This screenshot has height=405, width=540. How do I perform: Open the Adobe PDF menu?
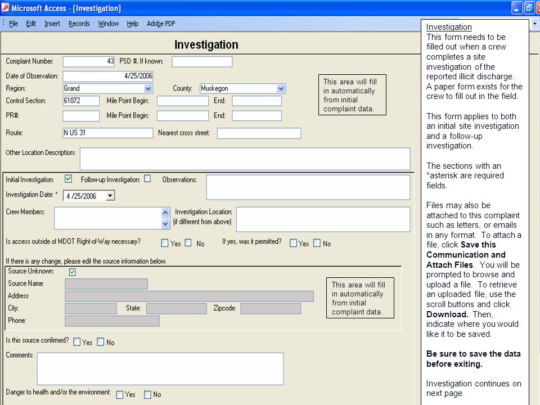coord(161,24)
